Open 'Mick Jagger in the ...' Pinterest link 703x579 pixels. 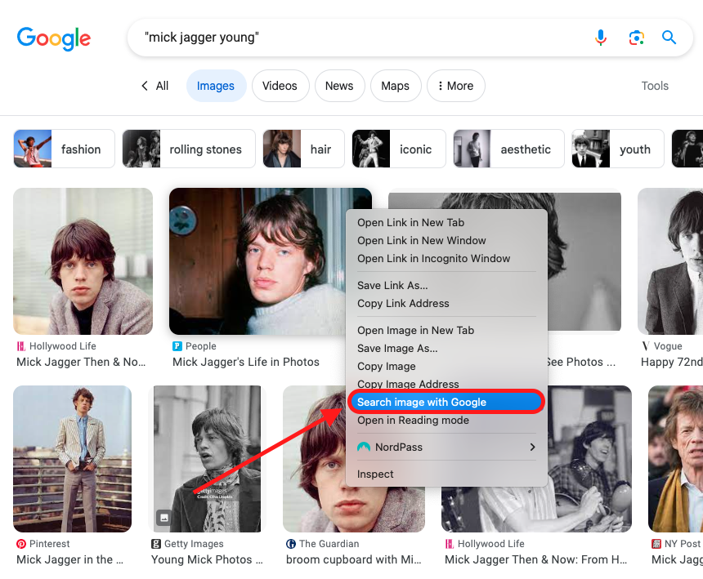[x=70, y=559]
